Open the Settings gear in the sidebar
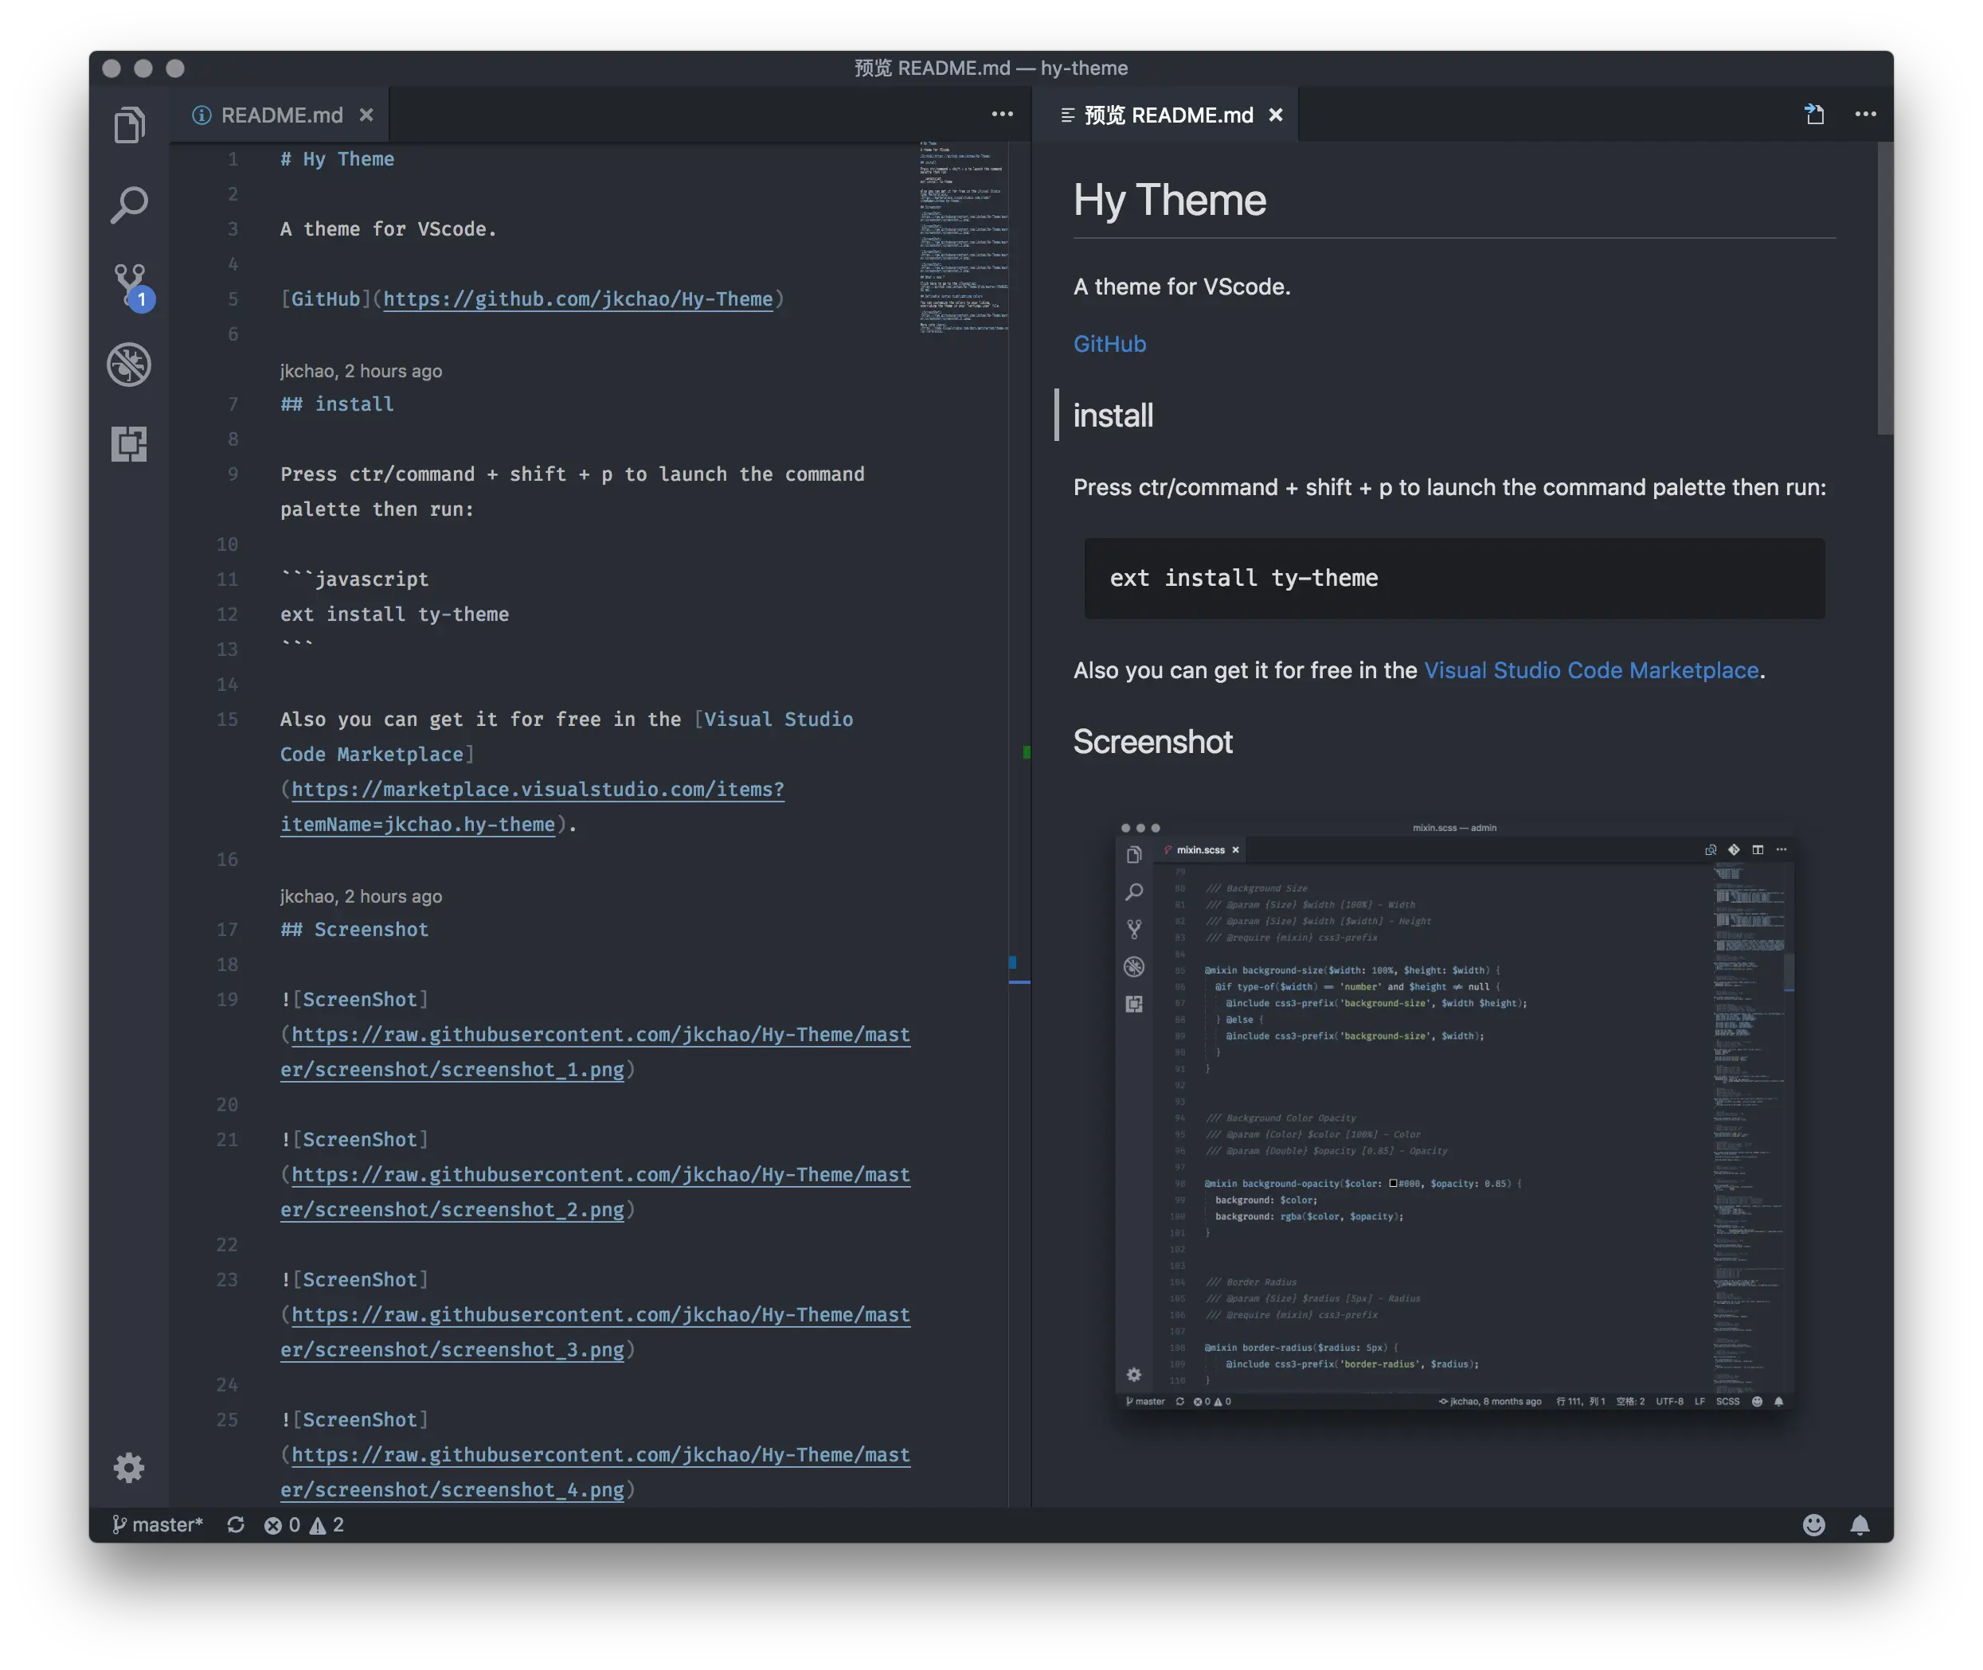The height and width of the screenshot is (1670, 1983). 130,1467
